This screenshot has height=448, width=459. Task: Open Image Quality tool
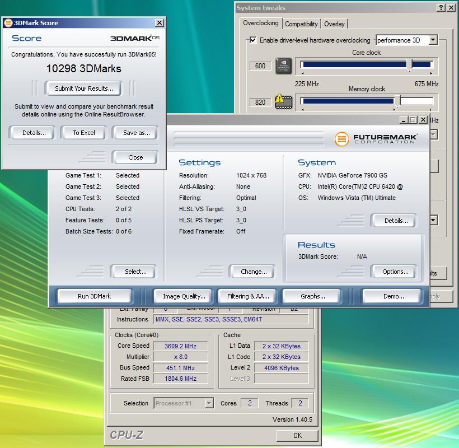pos(184,296)
